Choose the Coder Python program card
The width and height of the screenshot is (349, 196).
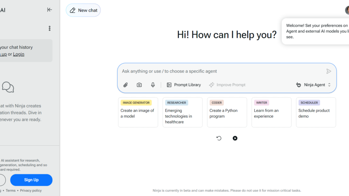(227, 112)
